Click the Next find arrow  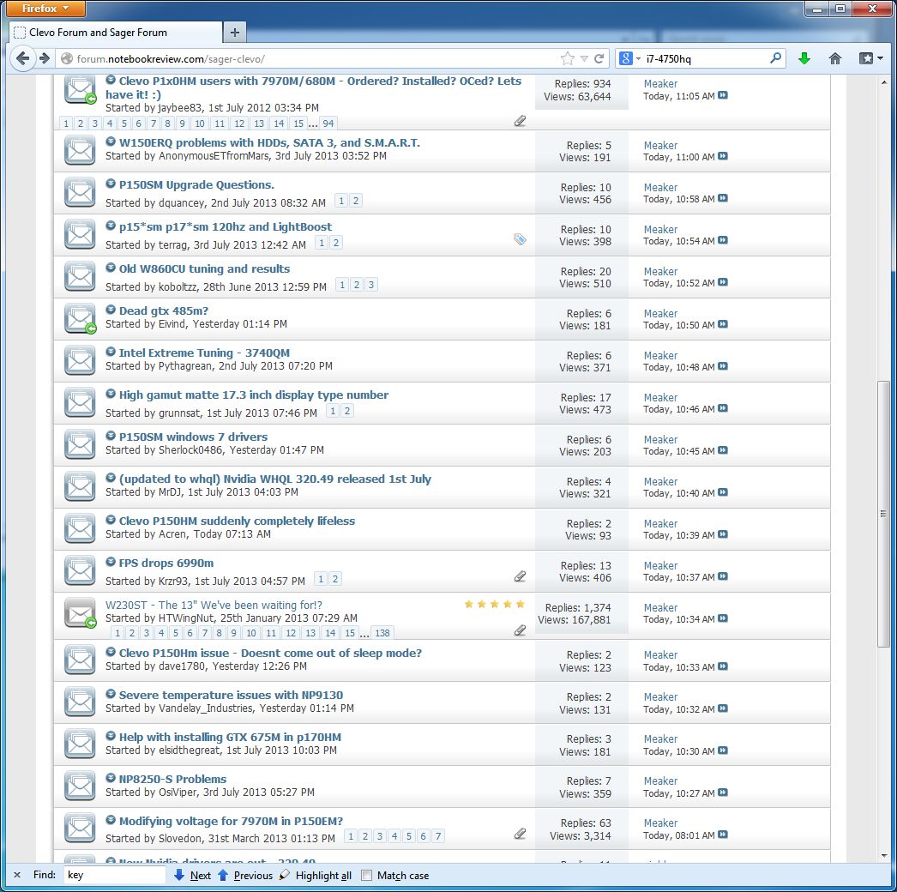(x=192, y=875)
